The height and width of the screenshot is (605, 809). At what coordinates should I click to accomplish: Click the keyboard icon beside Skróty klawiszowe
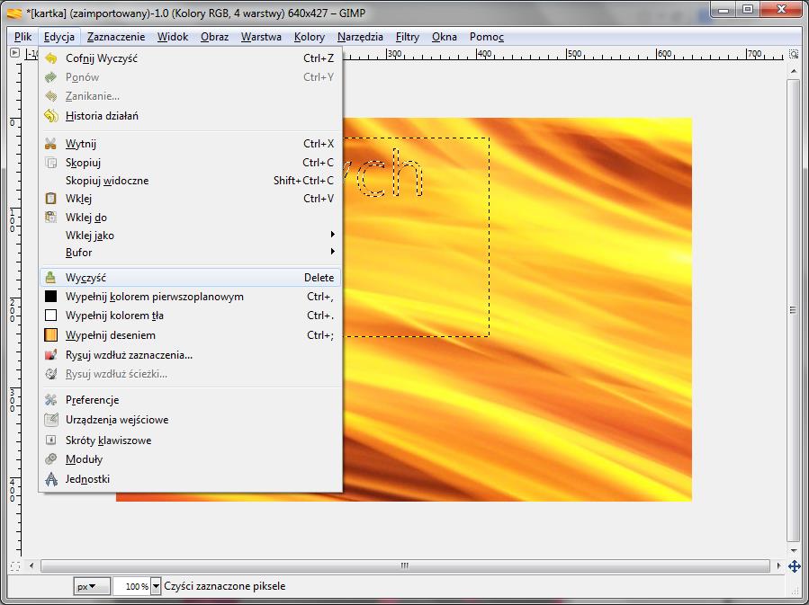50,440
